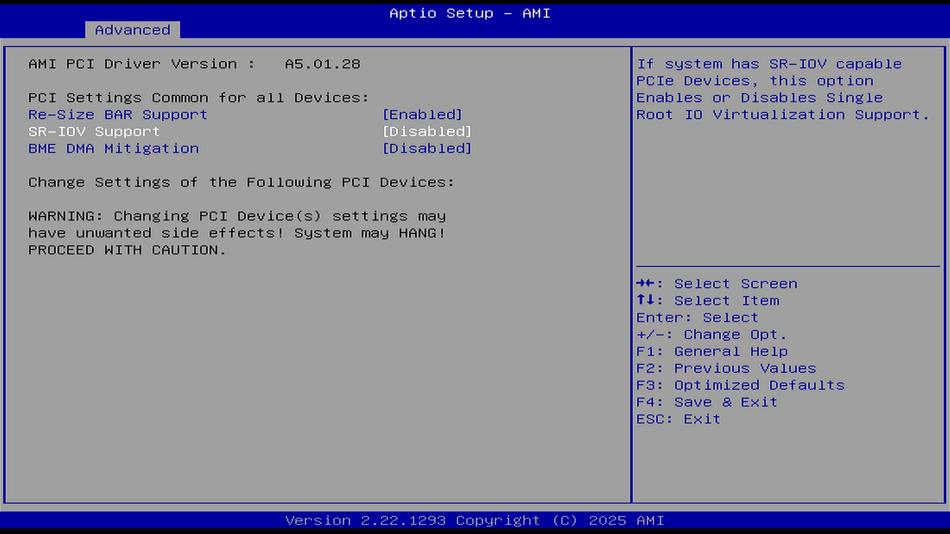This screenshot has height=534, width=950.
Task: Click the left-right arrows Select Screen icon
Action: click(645, 283)
